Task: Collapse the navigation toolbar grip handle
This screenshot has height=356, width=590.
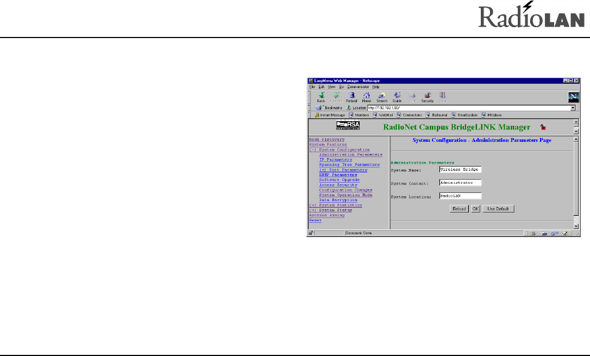Action: tap(309, 97)
